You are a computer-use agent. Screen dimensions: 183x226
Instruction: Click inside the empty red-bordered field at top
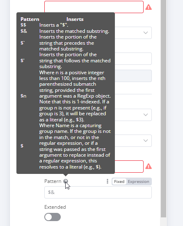click(x=94, y=7)
